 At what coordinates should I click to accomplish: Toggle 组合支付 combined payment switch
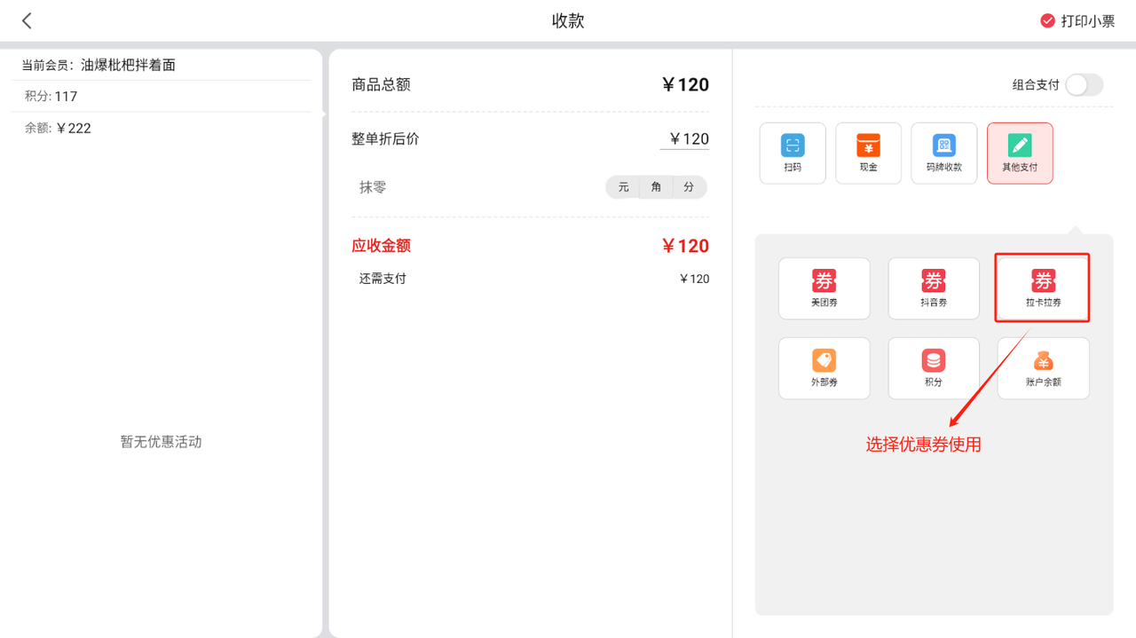[x=1083, y=85]
